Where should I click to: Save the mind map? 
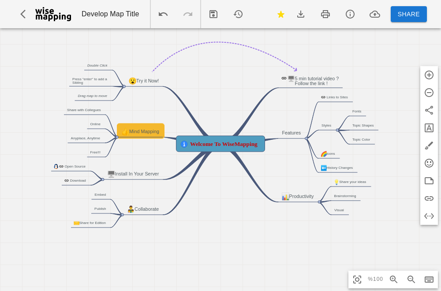point(213,14)
